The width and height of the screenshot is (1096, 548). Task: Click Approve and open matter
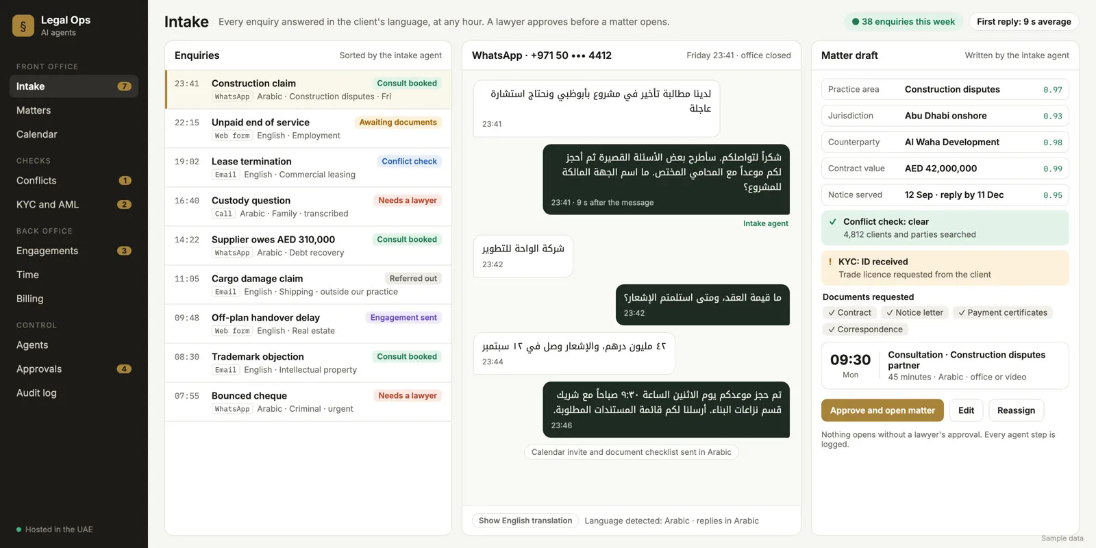[882, 410]
